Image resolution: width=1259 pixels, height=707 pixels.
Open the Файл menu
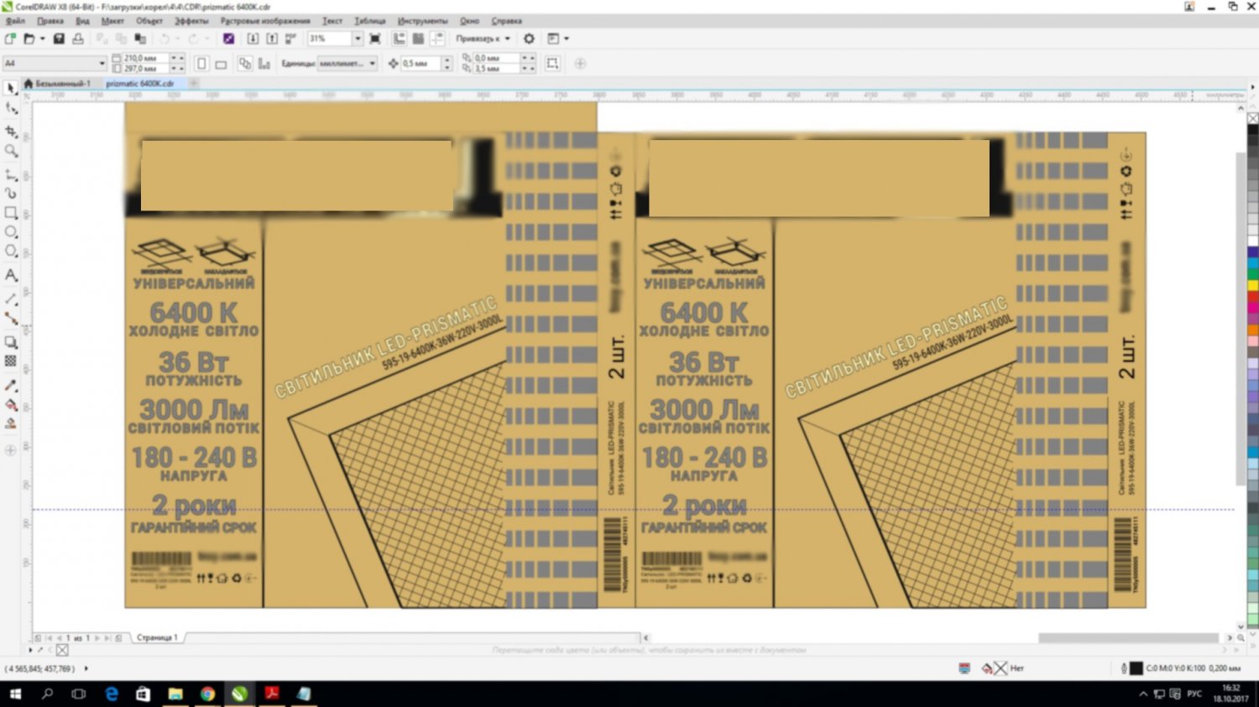click(x=15, y=21)
